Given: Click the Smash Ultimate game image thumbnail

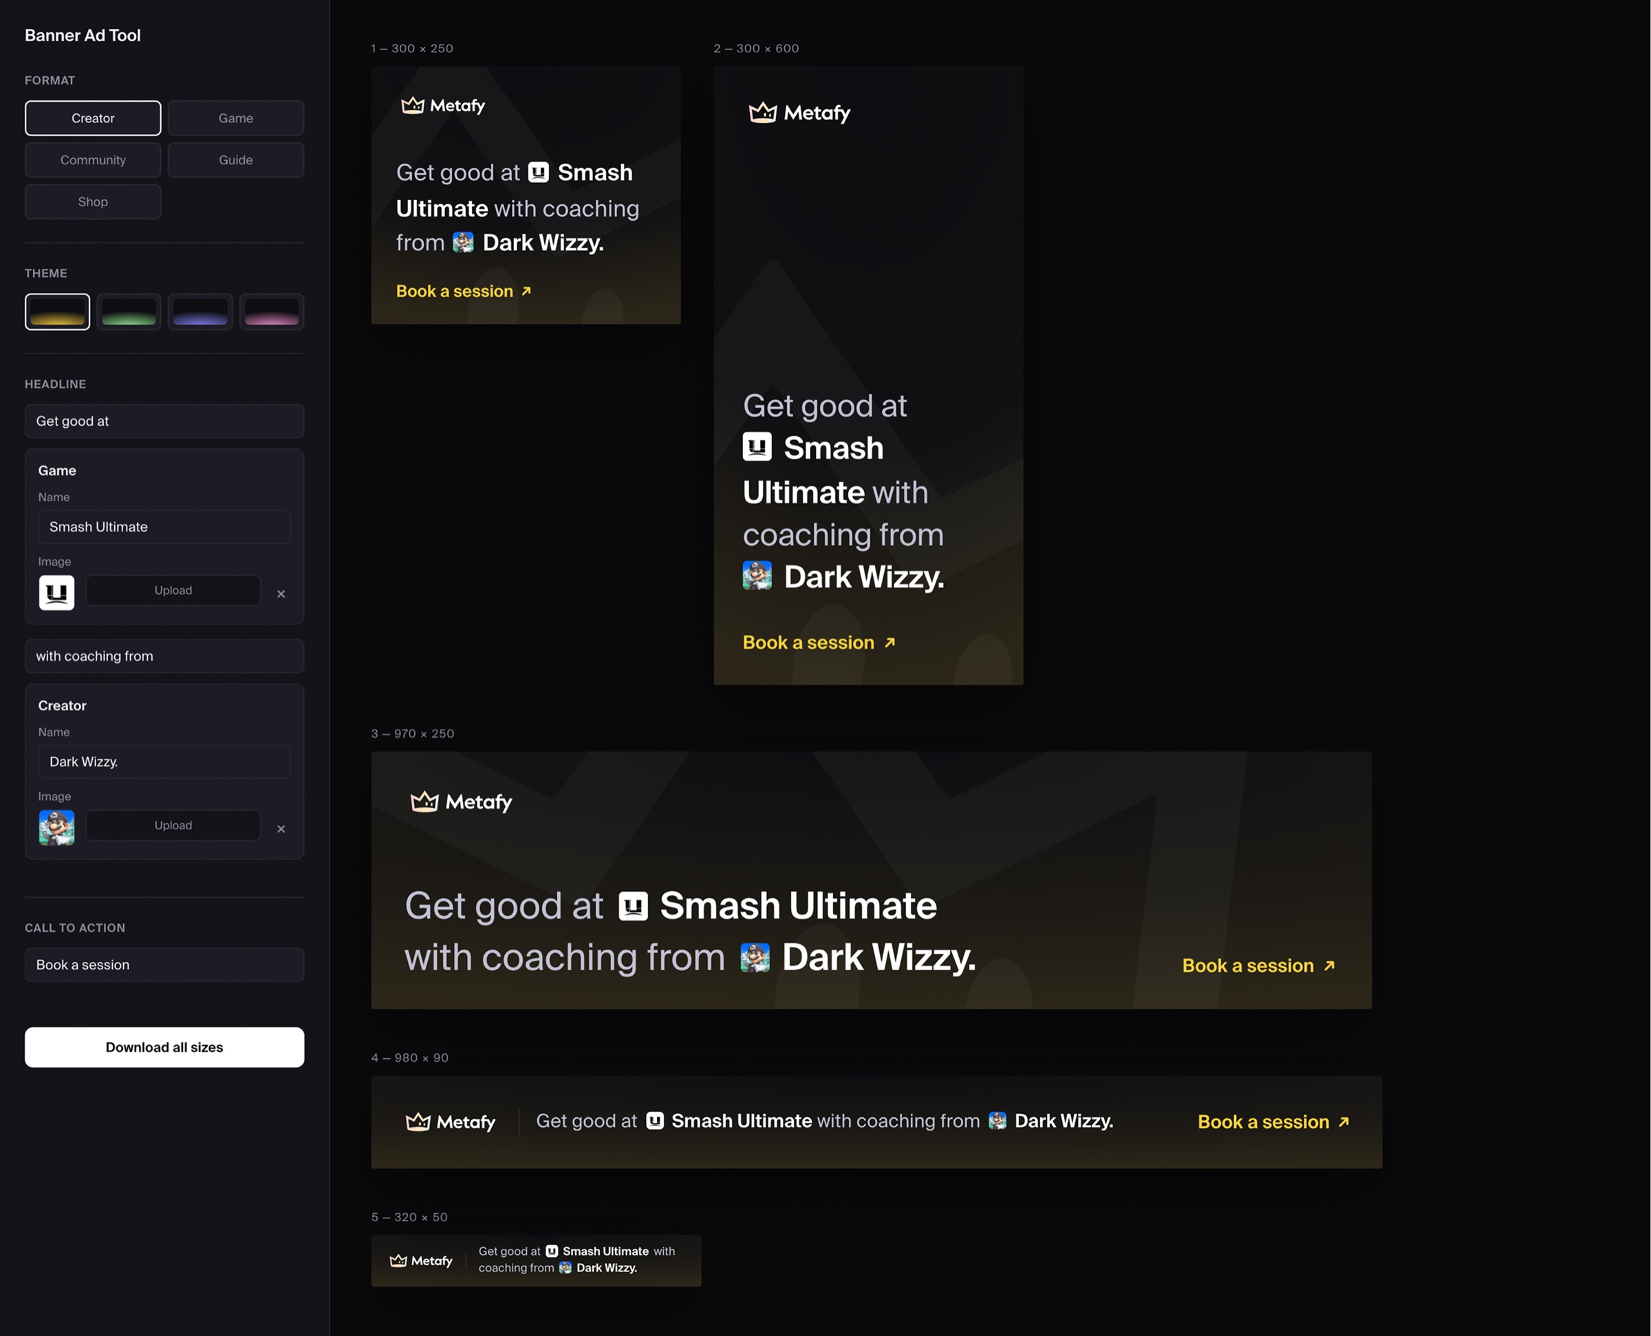Looking at the screenshot, I should (57, 593).
